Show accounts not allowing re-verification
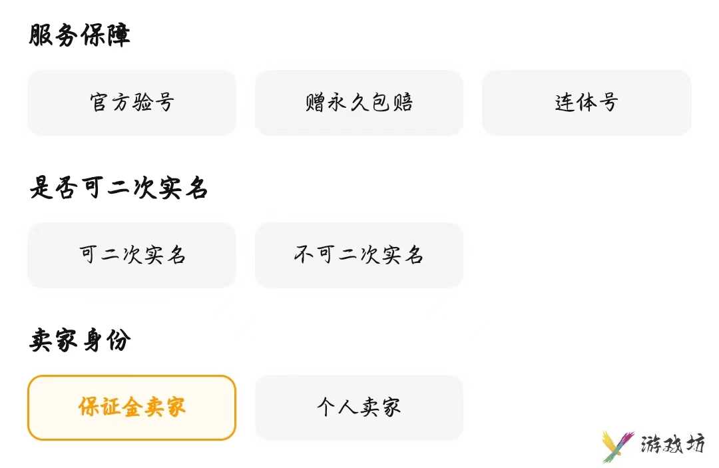This screenshot has width=719, height=468. click(x=359, y=255)
